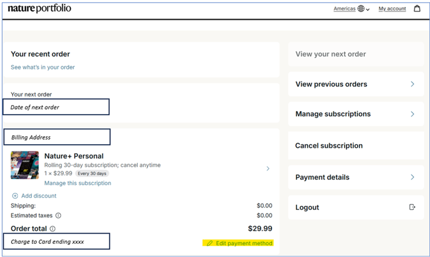Show Estimated taxes info icon
The height and width of the screenshot is (257, 430).
click(x=58, y=215)
